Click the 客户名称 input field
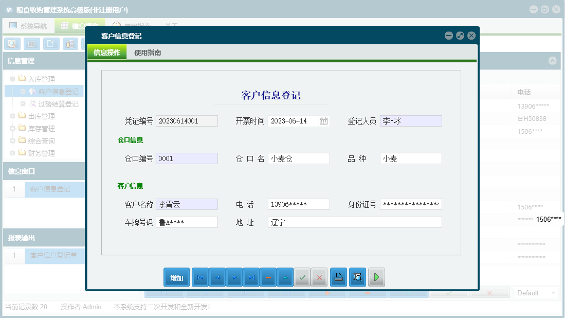Screen dimensions: 565x318 187,204
